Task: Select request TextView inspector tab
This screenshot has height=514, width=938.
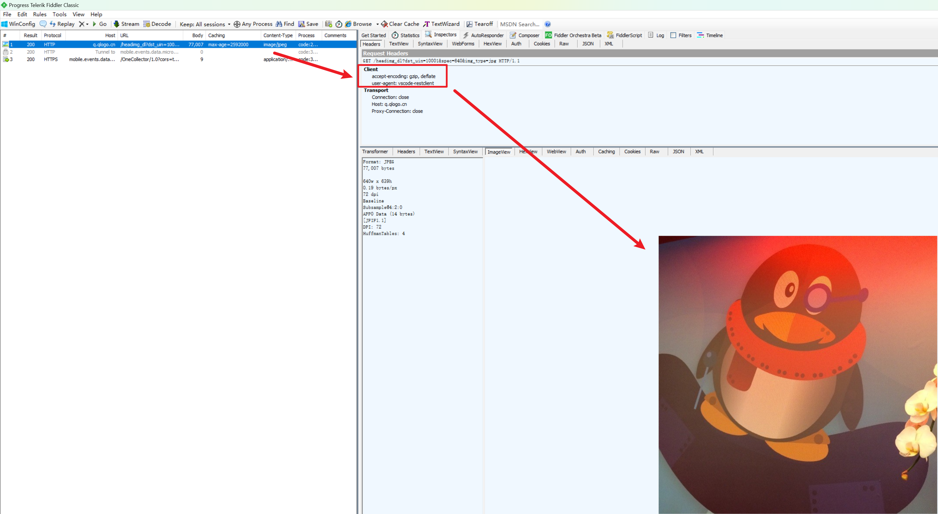Action: click(399, 44)
